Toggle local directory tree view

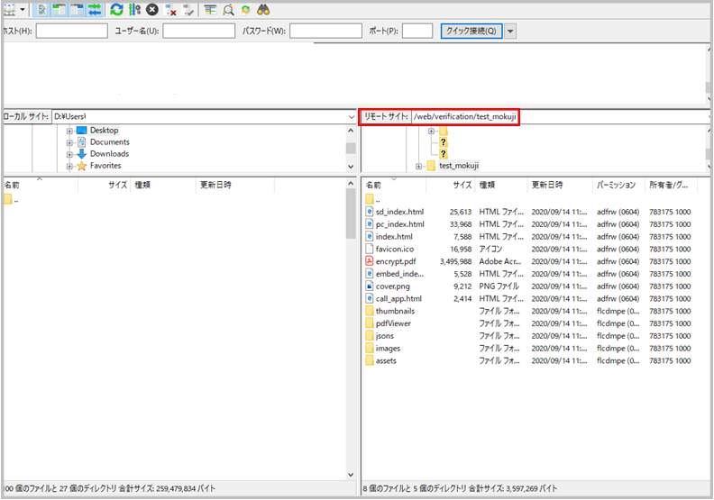tap(59, 11)
